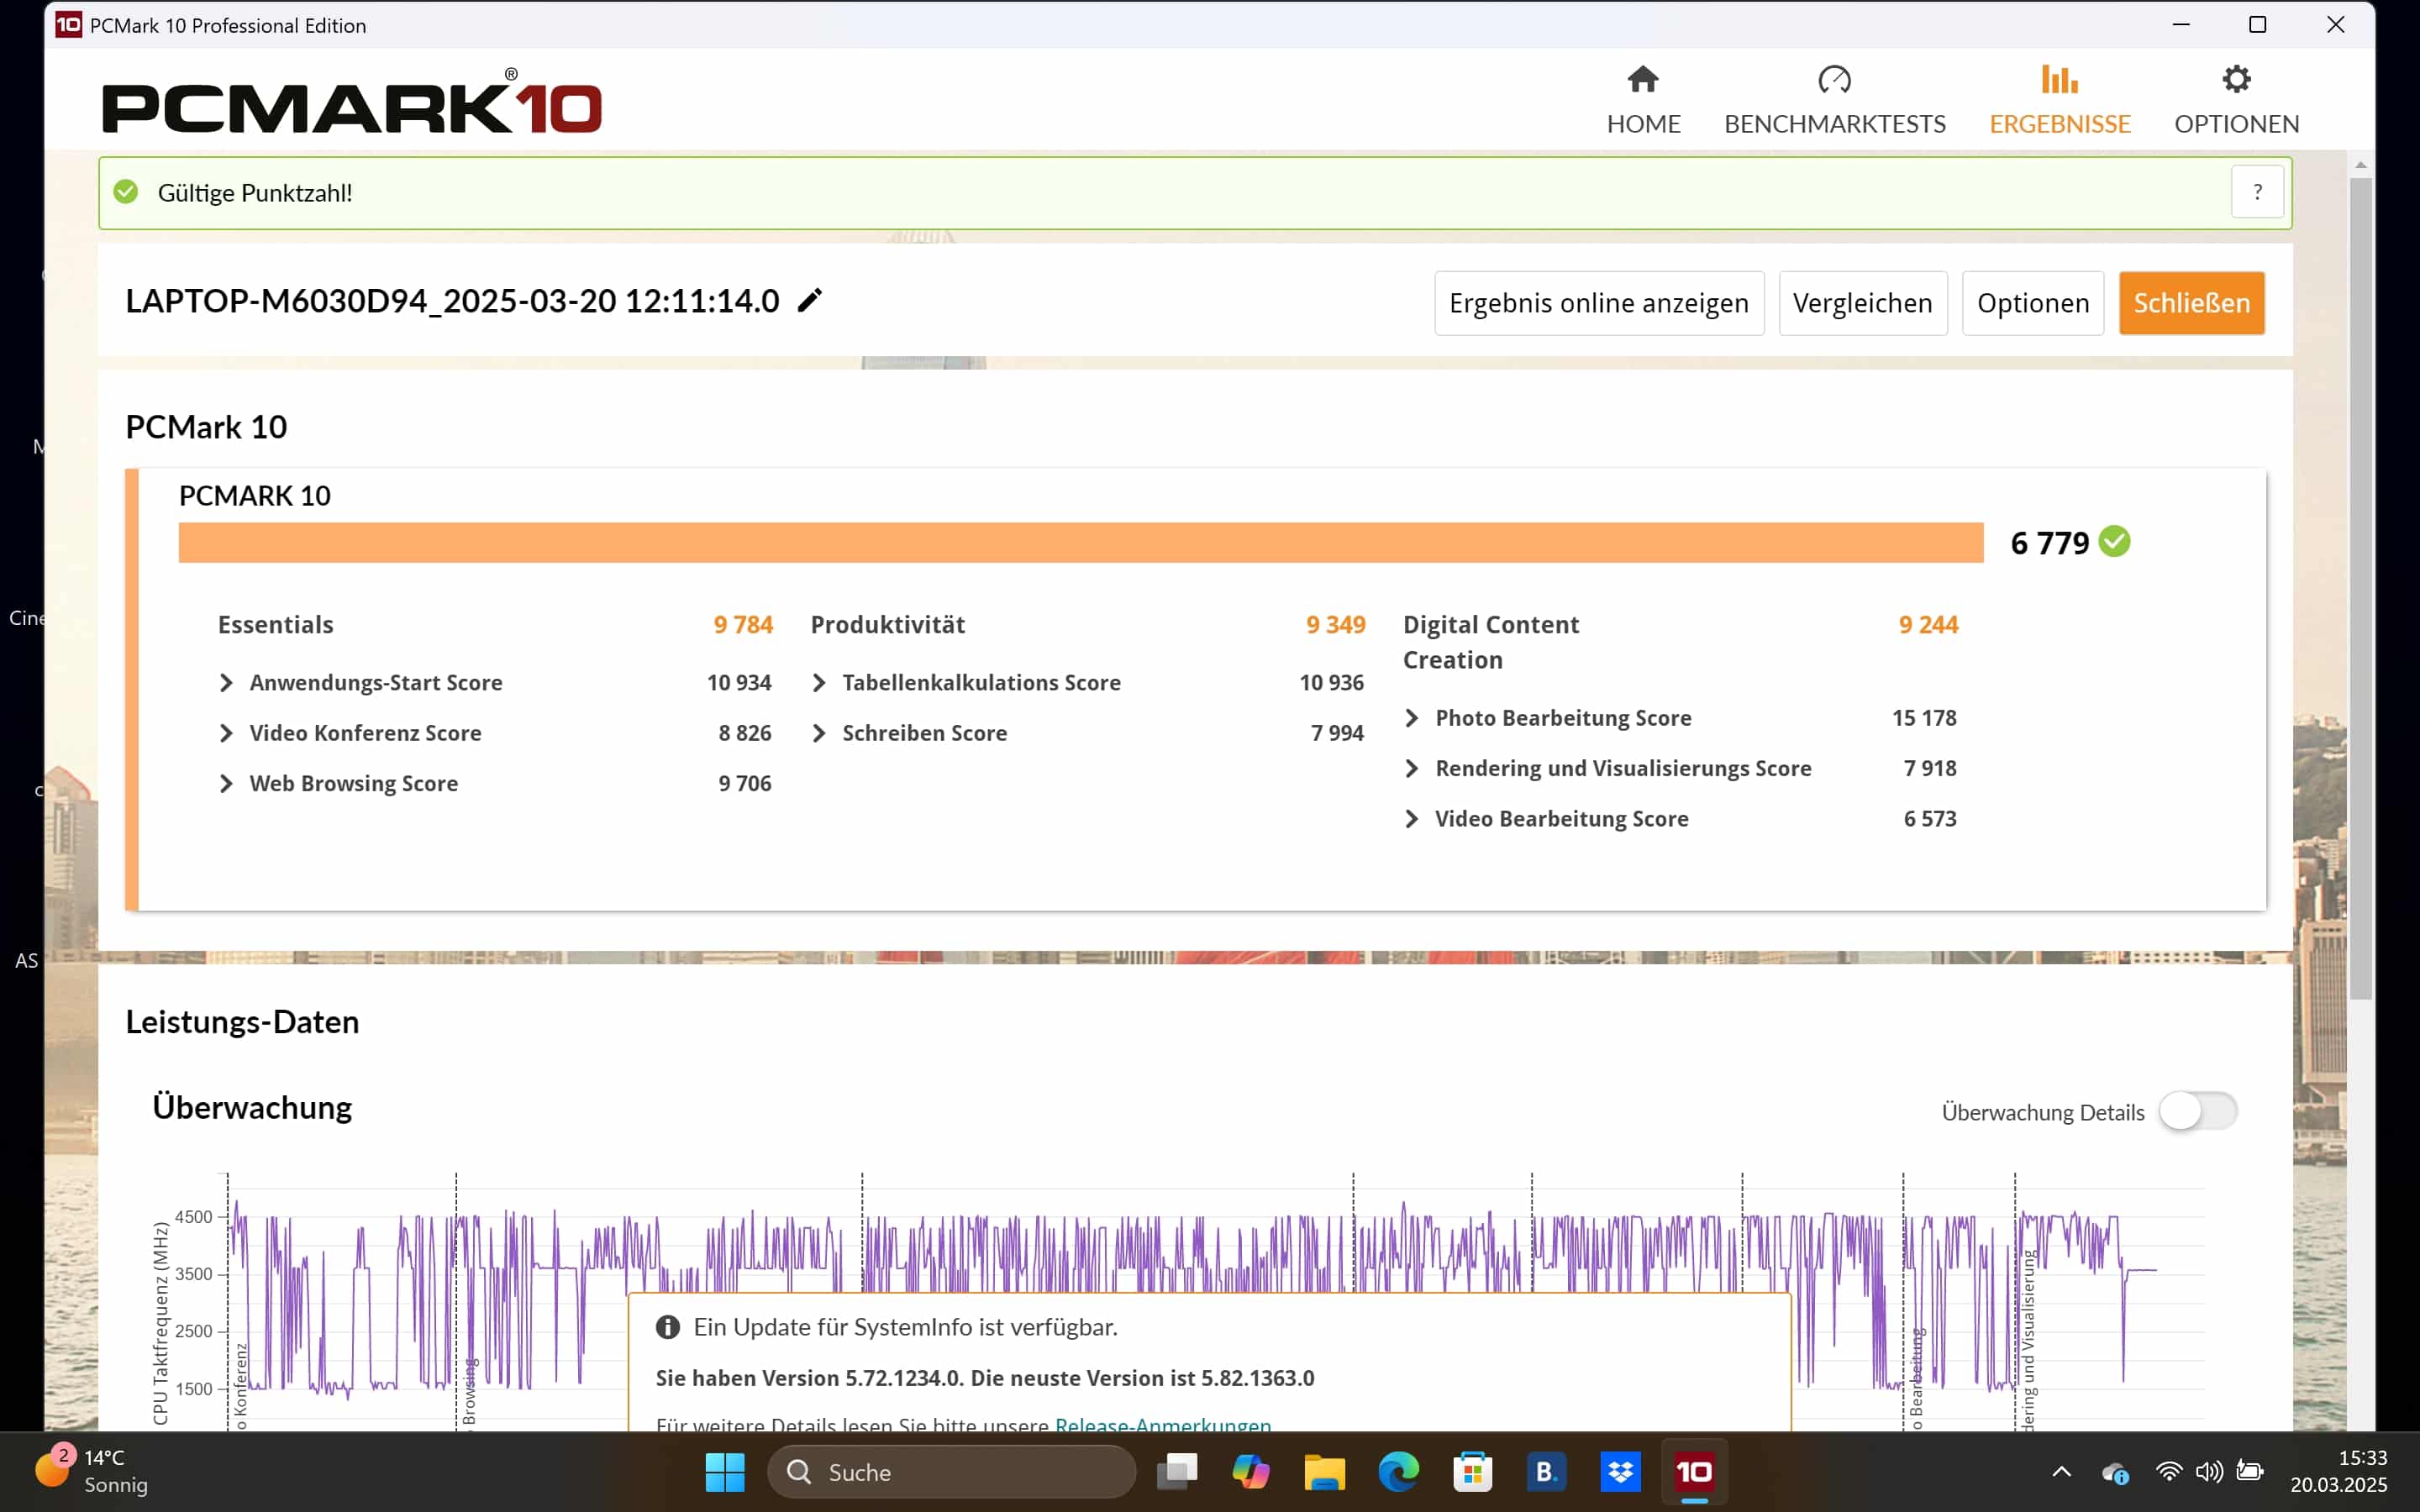Open the Home house icon
Screen dimensions: 2420x1512
[x=1642, y=80]
